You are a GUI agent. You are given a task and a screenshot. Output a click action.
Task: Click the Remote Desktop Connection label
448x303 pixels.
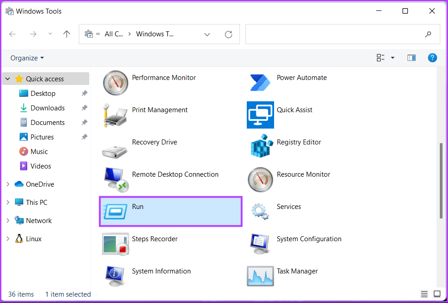(x=175, y=174)
